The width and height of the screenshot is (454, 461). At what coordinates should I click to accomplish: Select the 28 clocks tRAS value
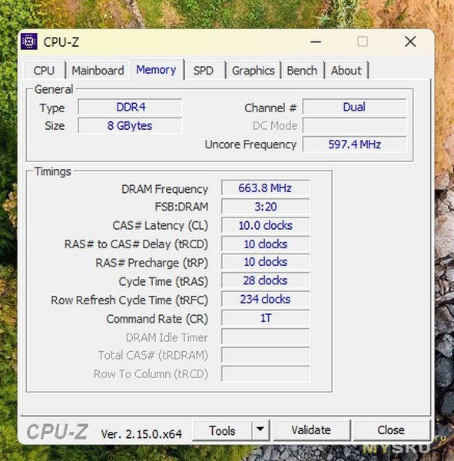[x=265, y=280]
